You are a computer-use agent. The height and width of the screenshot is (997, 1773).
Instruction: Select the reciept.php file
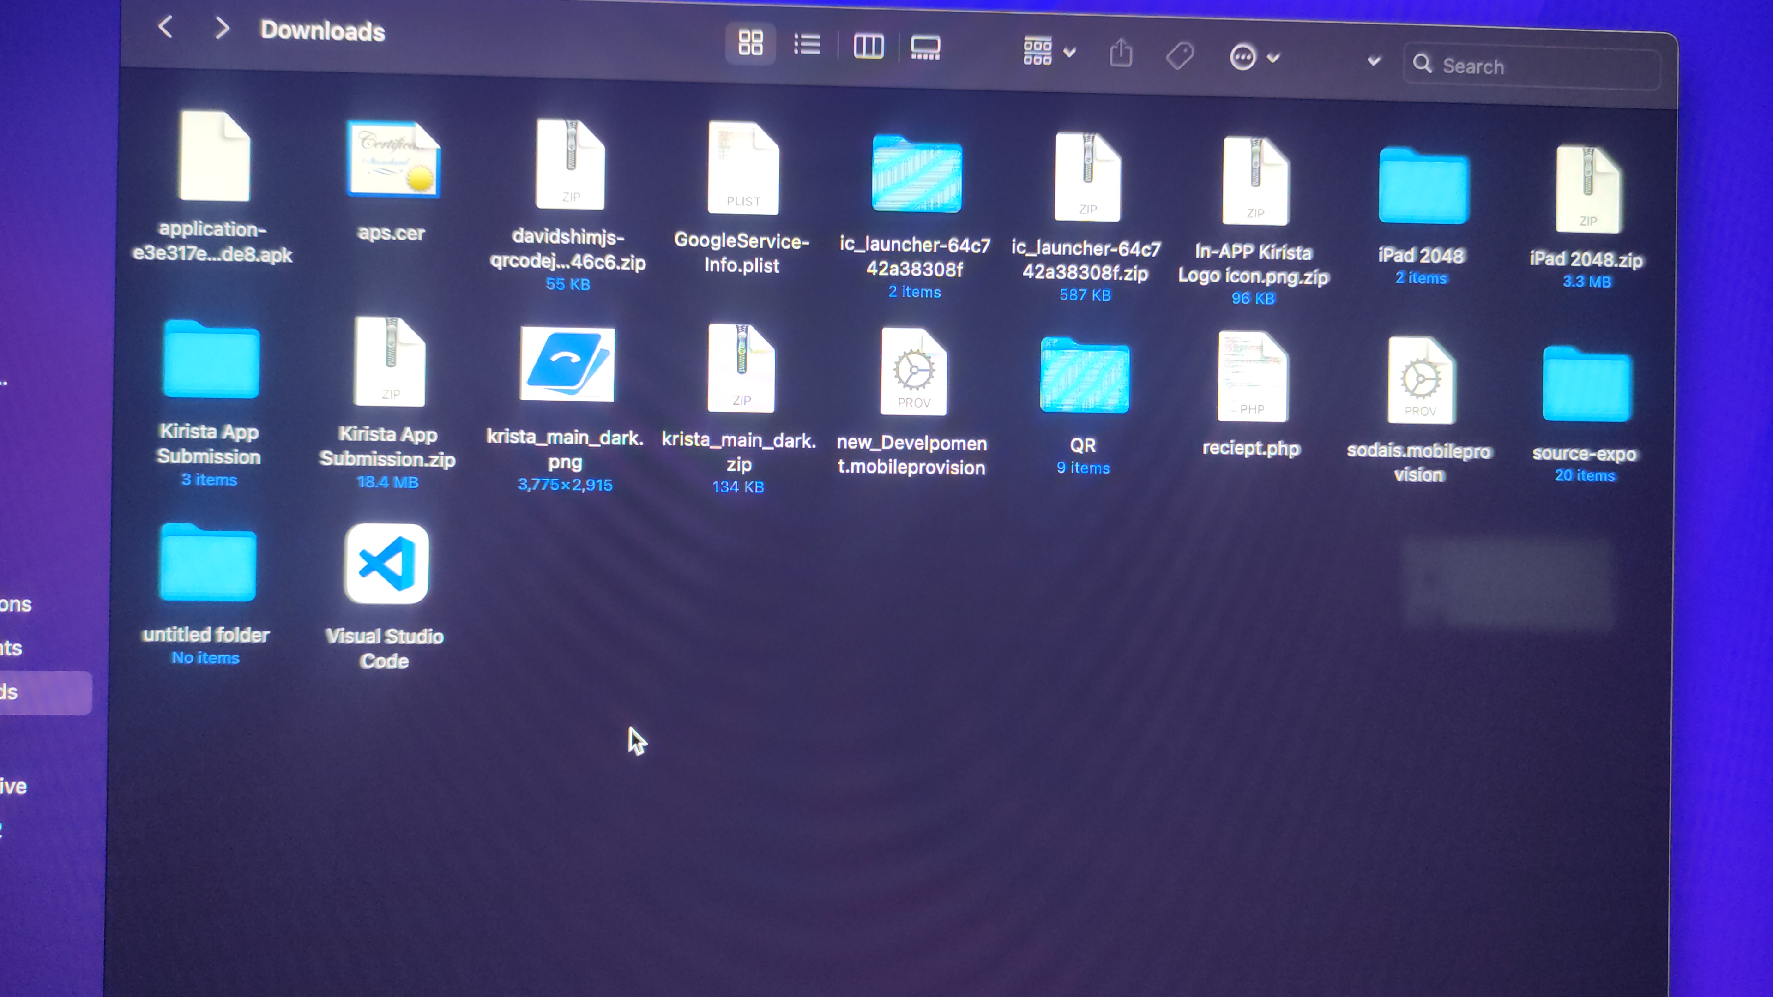click(x=1252, y=376)
